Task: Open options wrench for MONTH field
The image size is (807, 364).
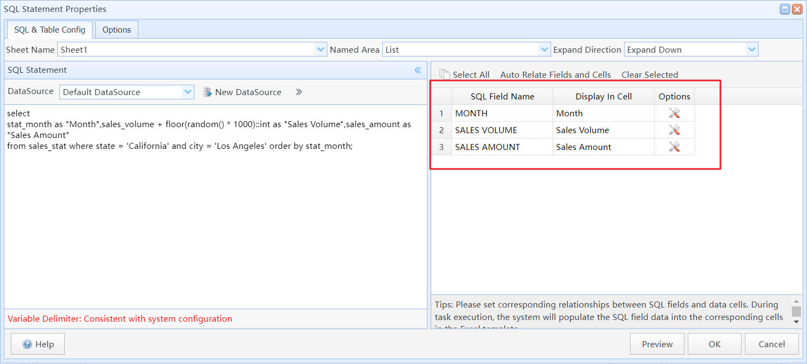Action: point(674,113)
